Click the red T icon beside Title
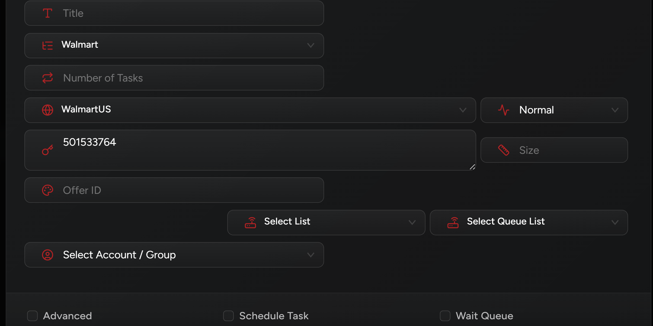The height and width of the screenshot is (326, 653). click(47, 13)
